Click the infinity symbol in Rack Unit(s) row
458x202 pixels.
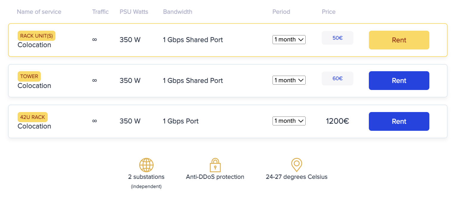(95, 40)
